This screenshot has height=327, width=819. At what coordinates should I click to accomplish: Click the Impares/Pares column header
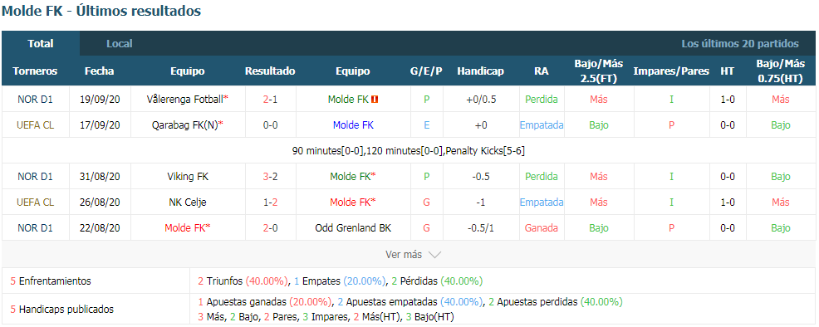click(x=671, y=71)
